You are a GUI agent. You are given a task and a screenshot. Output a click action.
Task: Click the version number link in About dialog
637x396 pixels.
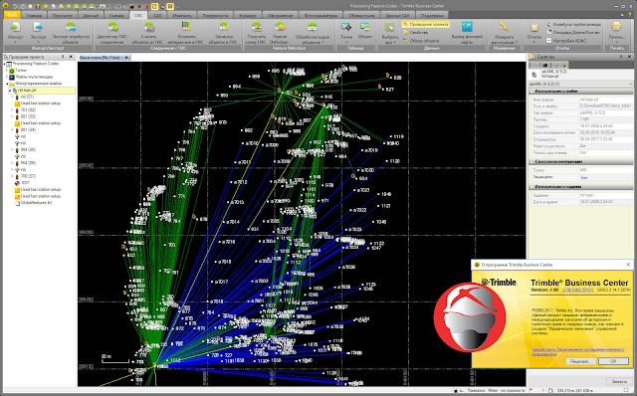click(x=577, y=290)
